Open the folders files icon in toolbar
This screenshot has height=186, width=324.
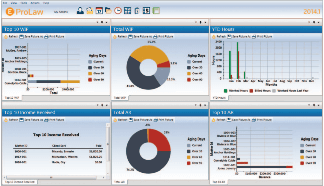click(108, 11)
